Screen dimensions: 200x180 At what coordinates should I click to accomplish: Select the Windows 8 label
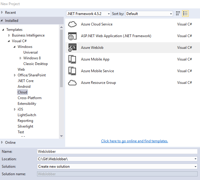[x=32, y=58]
